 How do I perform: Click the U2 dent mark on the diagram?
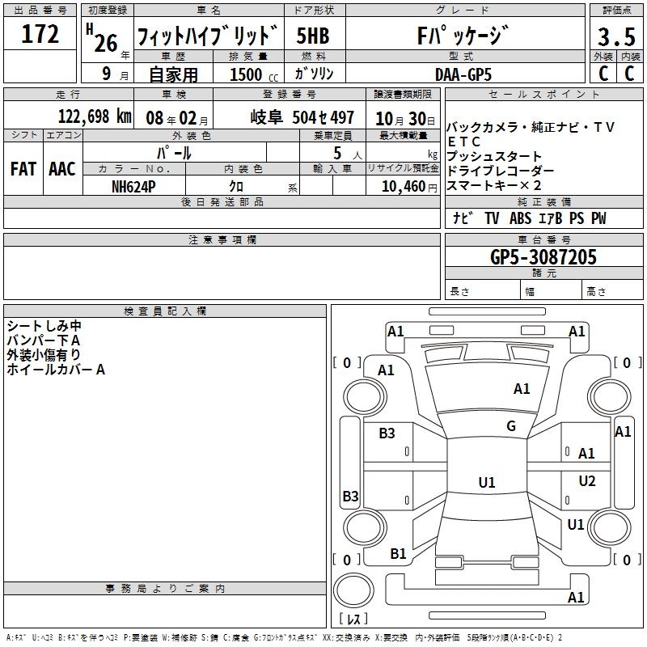(x=587, y=481)
